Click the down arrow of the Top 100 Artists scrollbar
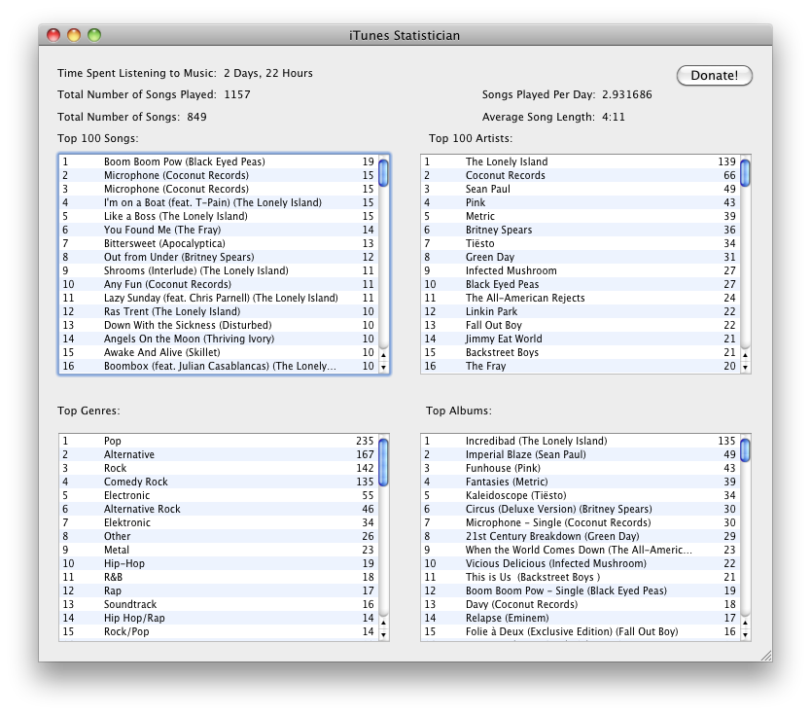This screenshot has width=811, height=715. 745,368
